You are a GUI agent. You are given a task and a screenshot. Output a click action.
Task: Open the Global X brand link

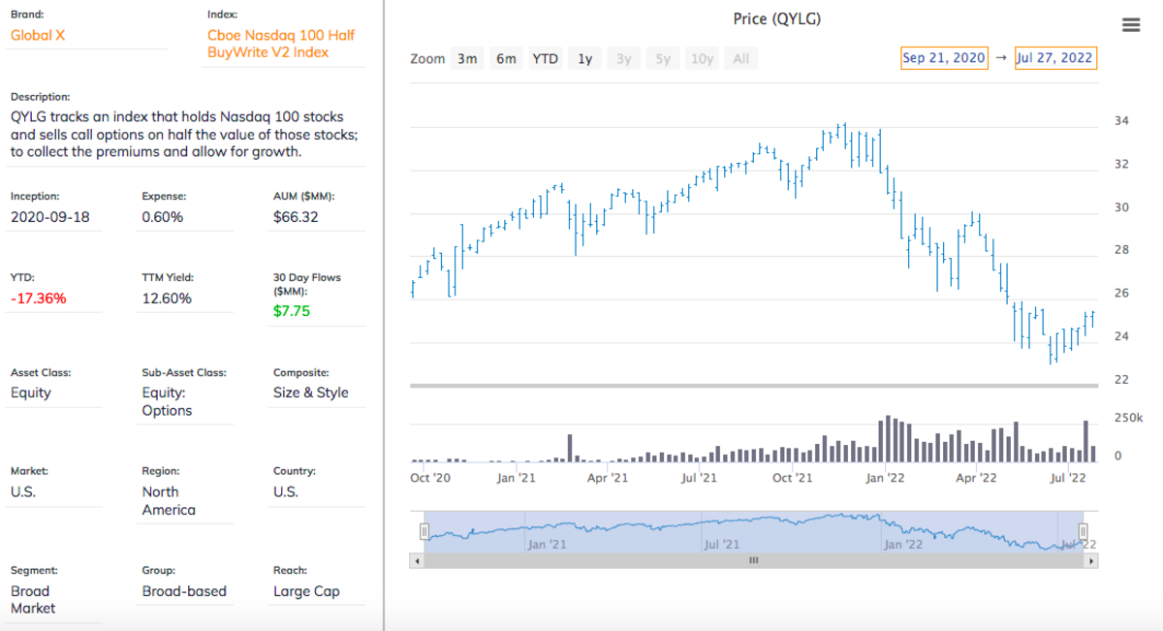point(38,36)
